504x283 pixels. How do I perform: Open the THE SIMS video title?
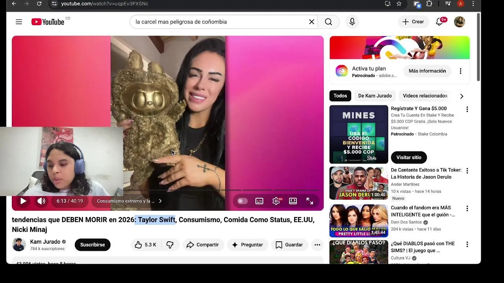pos(423,247)
